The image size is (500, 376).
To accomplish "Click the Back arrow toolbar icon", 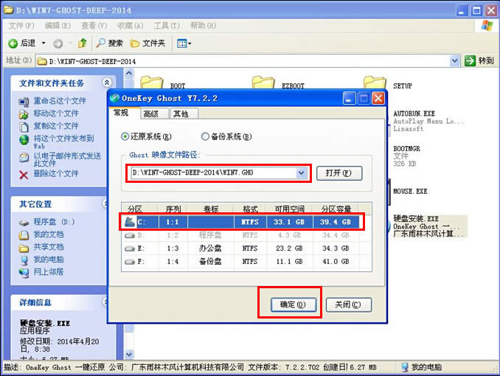I will 13,43.
